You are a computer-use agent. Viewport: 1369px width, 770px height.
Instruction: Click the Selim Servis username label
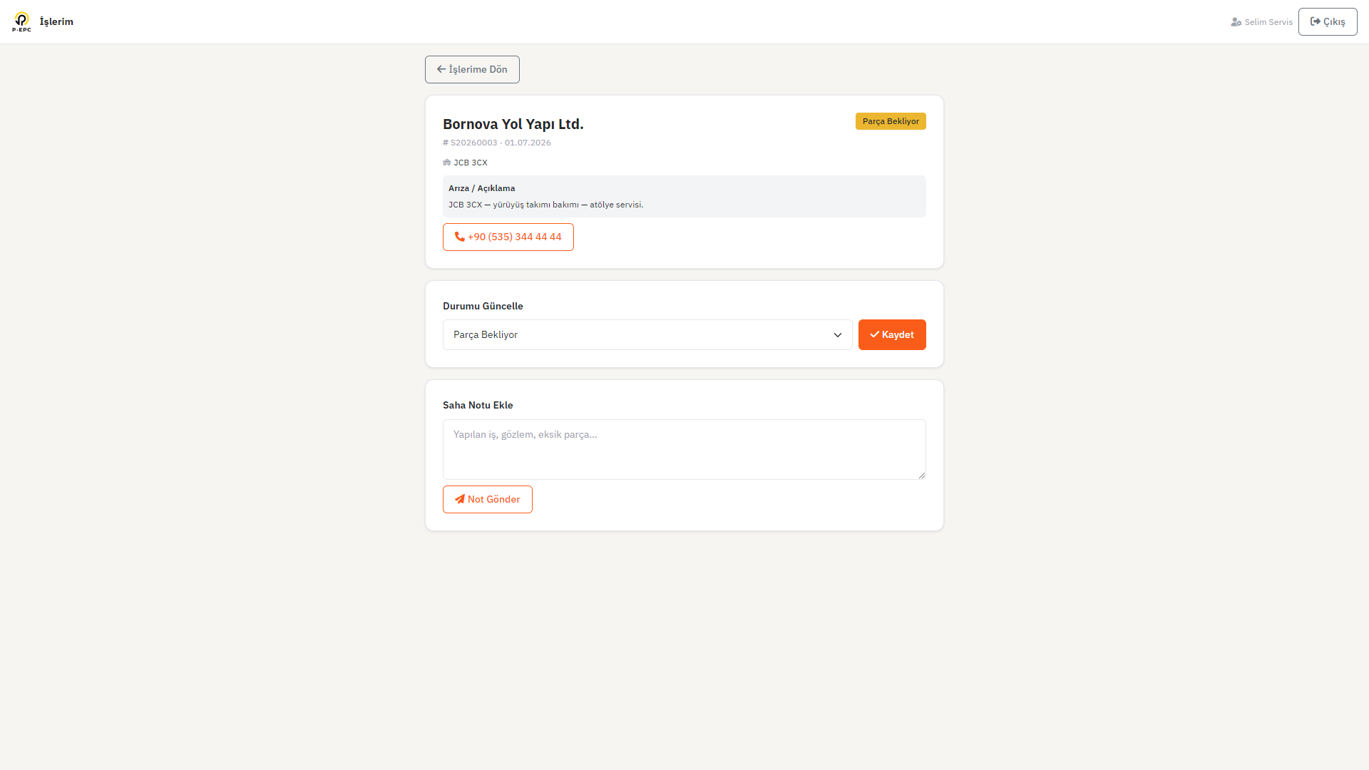click(1268, 22)
